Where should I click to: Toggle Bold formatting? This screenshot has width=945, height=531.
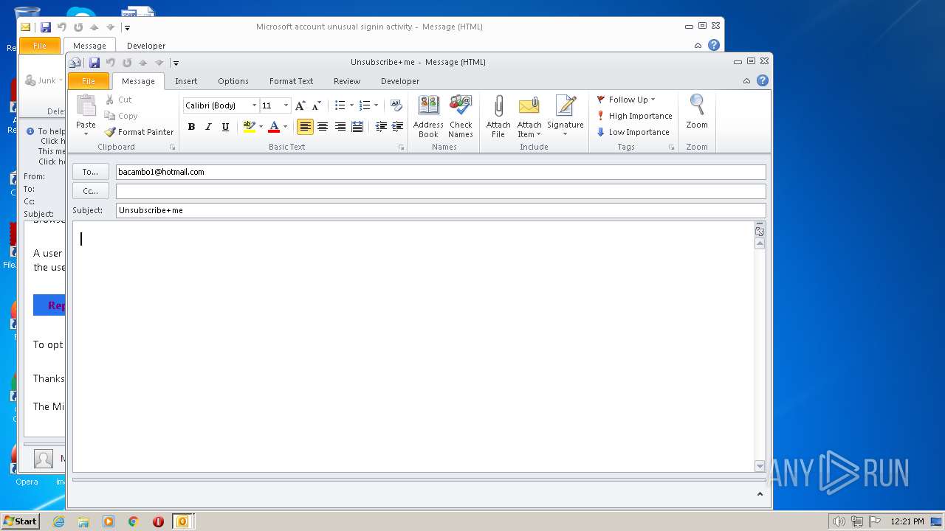pos(191,127)
